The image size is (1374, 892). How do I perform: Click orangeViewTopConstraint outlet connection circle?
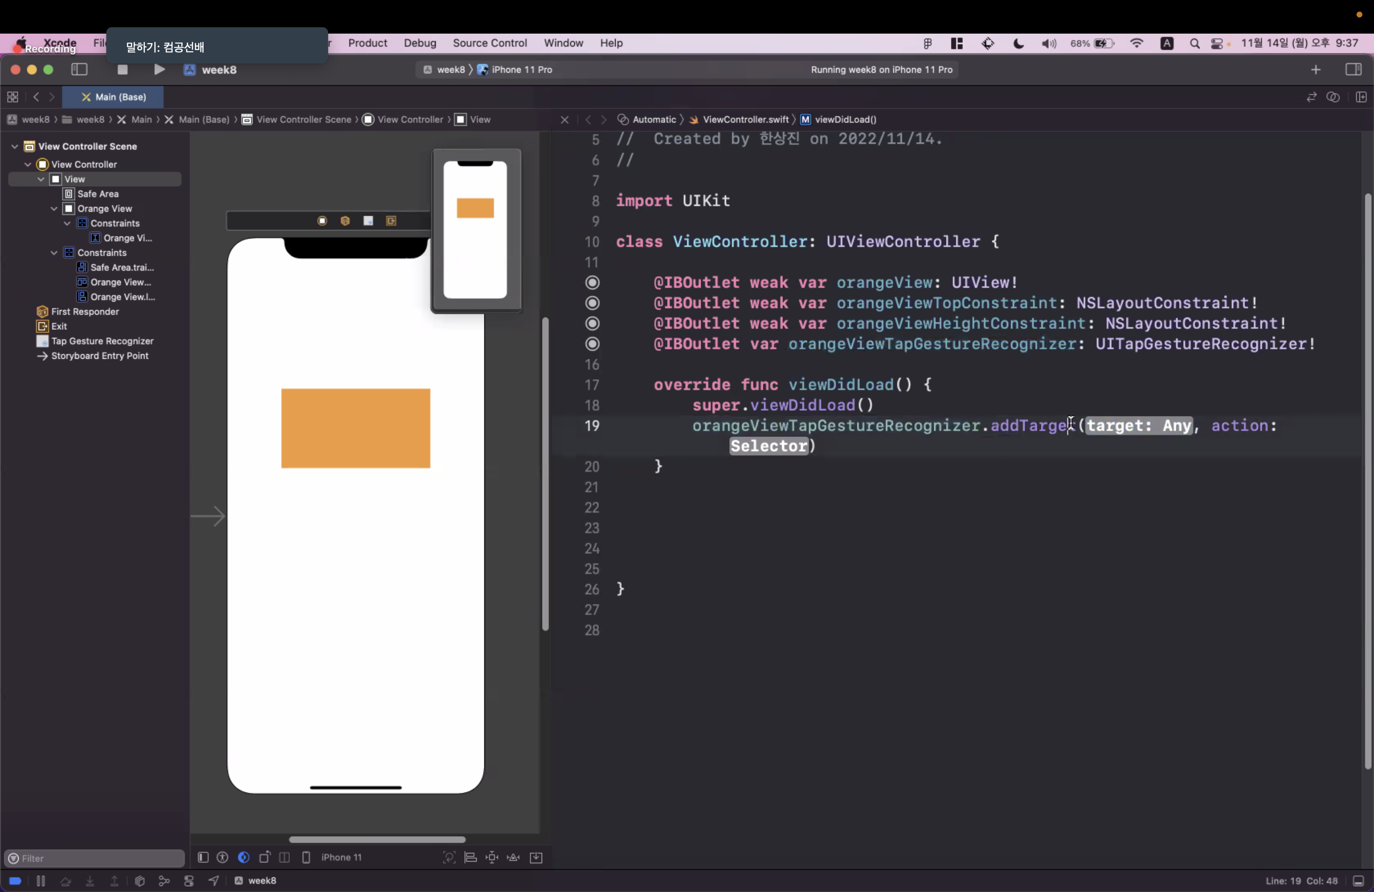(592, 303)
